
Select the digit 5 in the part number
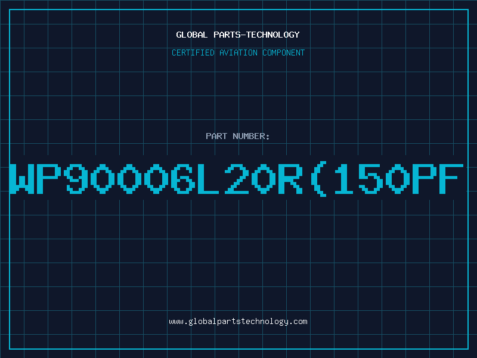pyautogui.click(x=371, y=179)
